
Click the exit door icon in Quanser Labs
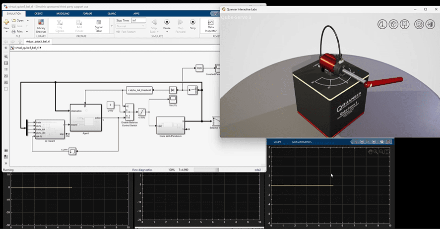(x=430, y=24)
